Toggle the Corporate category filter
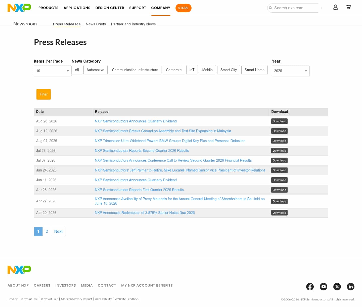362x307 pixels. [x=174, y=70]
